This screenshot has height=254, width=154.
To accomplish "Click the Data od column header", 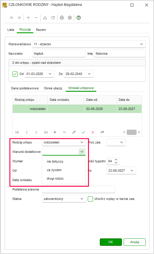I will 100,100.
